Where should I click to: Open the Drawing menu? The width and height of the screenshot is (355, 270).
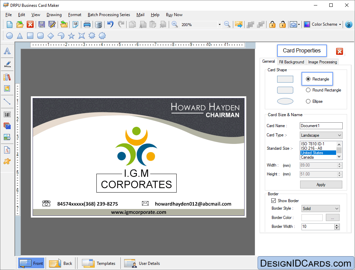click(x=54, y=15)
